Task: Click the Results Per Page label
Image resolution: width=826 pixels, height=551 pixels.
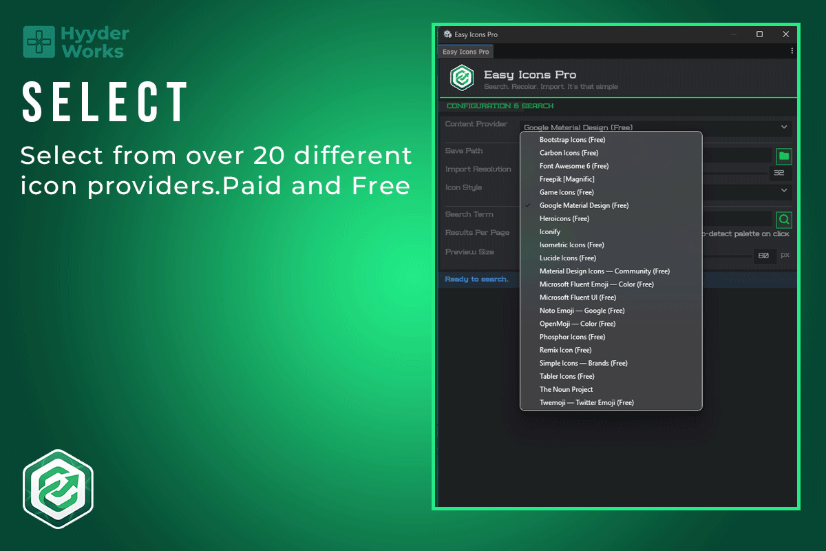Action: tap(477, 233)
